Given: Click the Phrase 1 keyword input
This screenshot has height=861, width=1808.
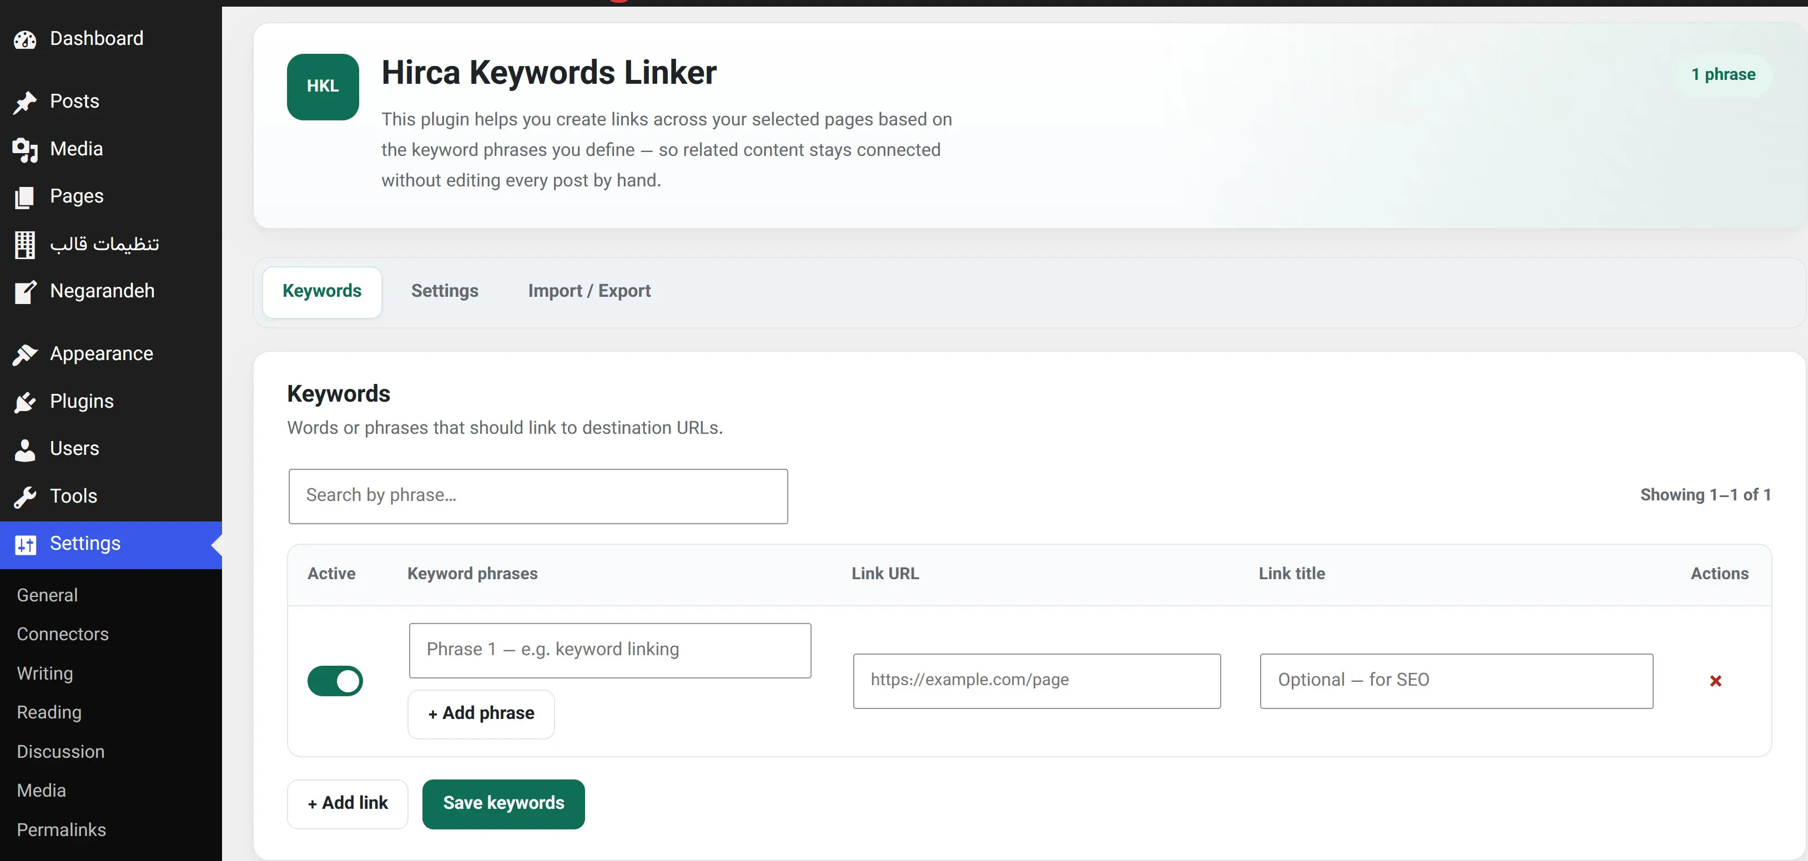Looking at the screenshot, I should point(610,651).
